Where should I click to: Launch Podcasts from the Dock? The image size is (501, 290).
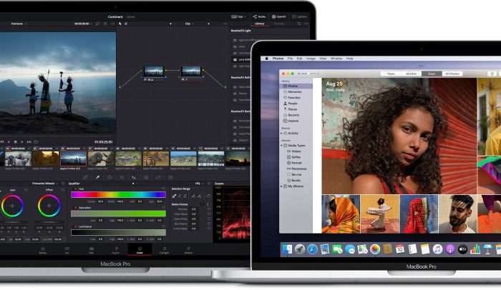point(450,249)
